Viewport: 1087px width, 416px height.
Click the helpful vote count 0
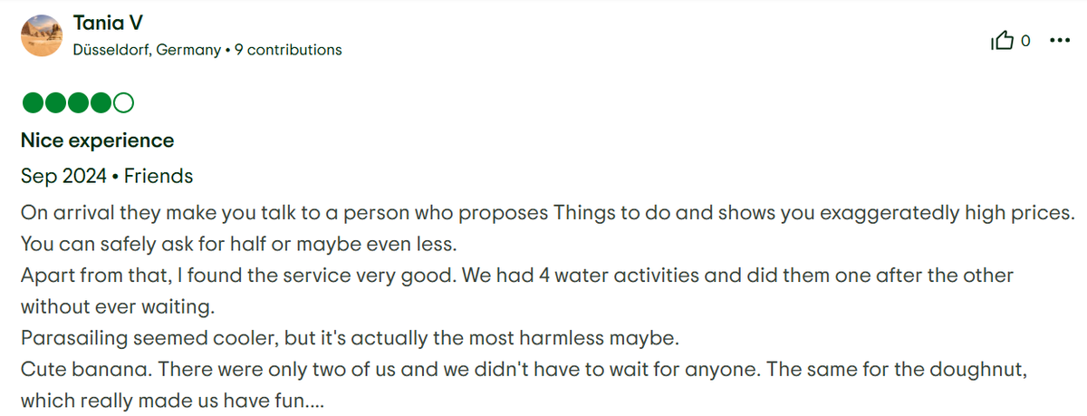click(1025, 41)
